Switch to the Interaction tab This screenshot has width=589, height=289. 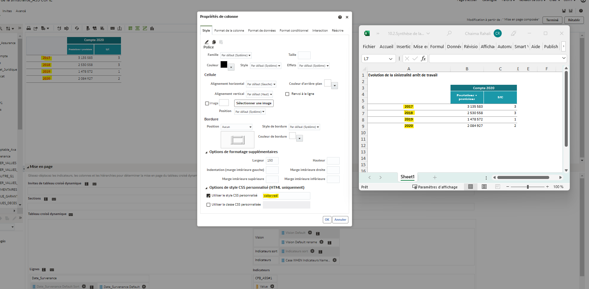[320, 31]
